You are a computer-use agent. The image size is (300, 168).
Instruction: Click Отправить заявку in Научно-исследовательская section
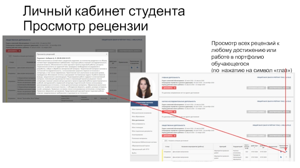click(256, 112)
